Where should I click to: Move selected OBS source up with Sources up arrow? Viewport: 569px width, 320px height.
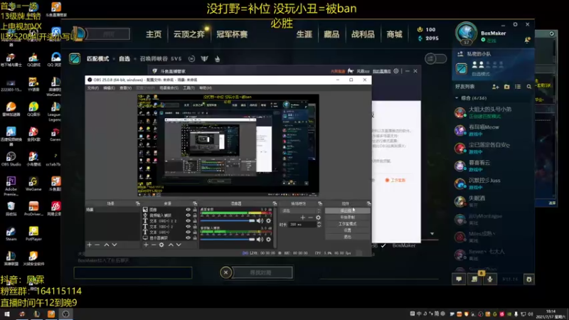click(171, 245)
